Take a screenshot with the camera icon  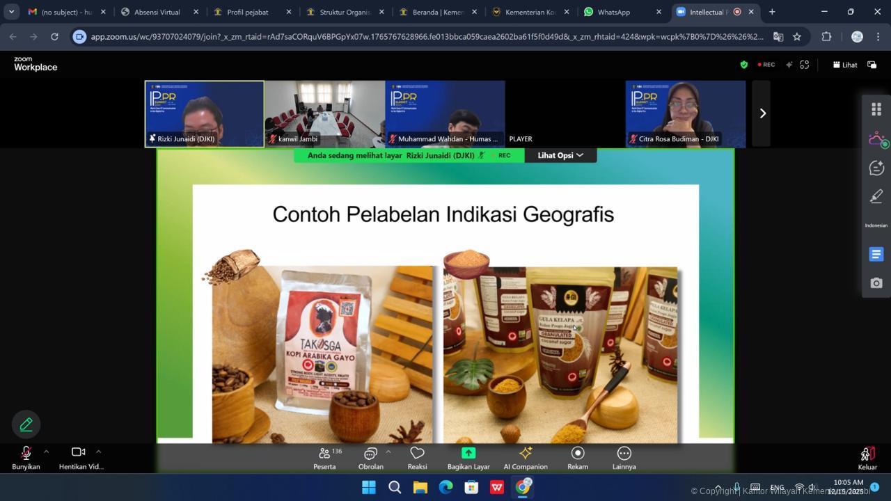point(876,283)
